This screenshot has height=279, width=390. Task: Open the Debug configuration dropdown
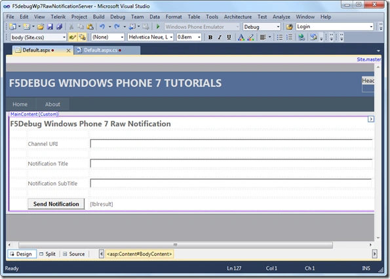point(262,27)
